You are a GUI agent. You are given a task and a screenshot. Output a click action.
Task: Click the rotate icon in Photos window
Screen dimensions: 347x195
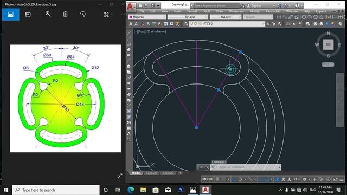click(x=83, y=14)
